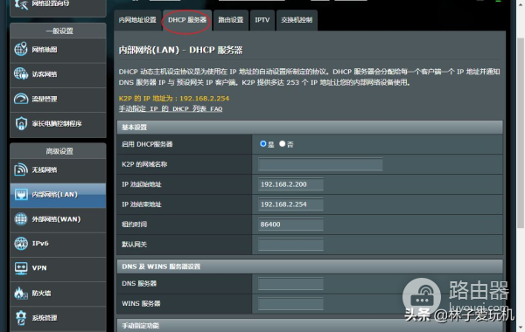The image size is (525, 332).
Task: Open 手动指定 IP 的 DHCP 列表 FAQ link
Action: click(x=171, y=108)
